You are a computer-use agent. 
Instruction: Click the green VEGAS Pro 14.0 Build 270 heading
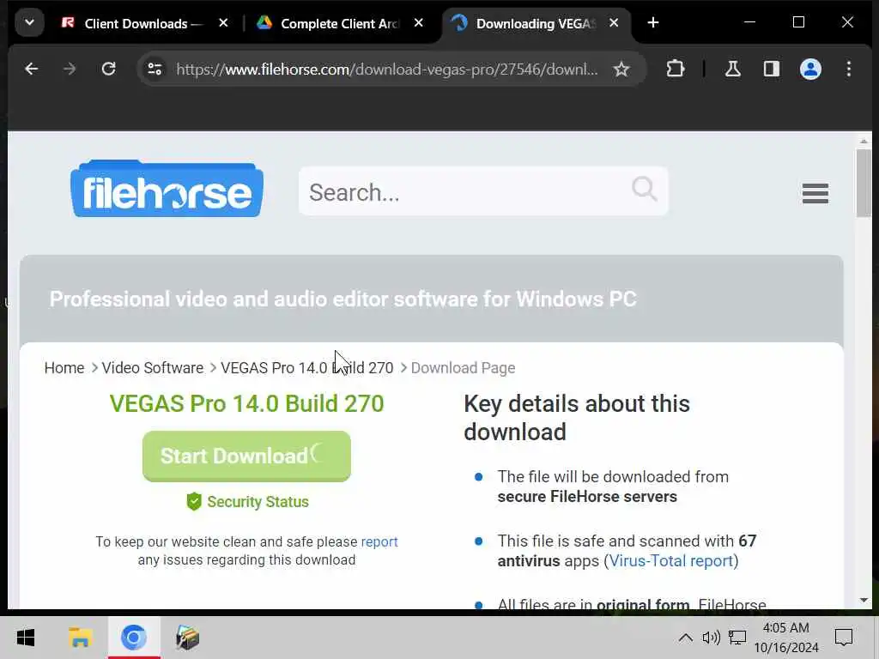(246, 403)
